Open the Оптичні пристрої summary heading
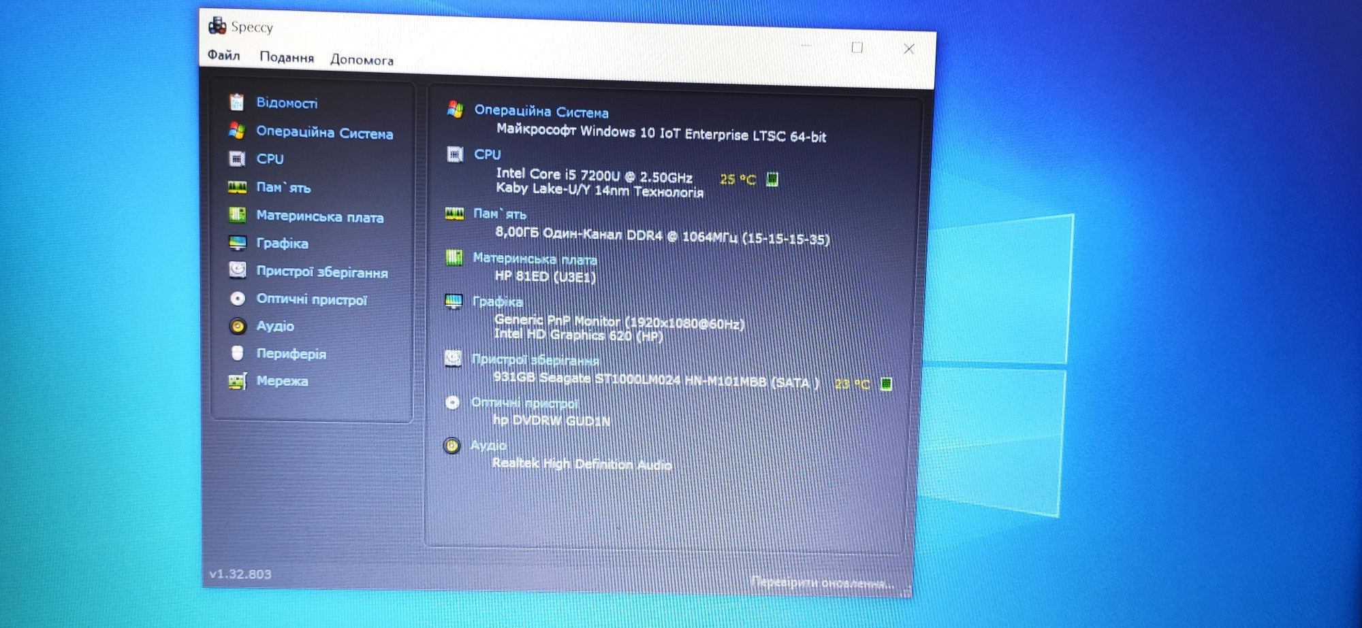Viewport: 1362px width, 628px height. click(524, 403)
